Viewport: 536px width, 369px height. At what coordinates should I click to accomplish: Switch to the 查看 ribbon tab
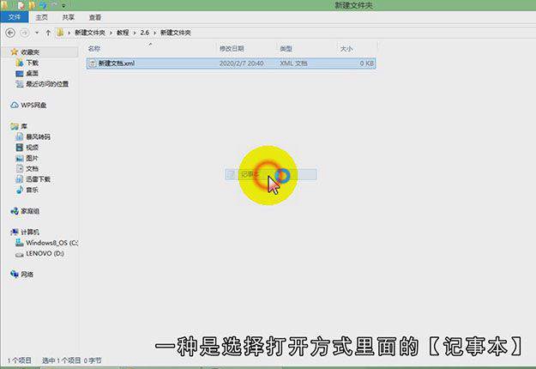point(95,17)
